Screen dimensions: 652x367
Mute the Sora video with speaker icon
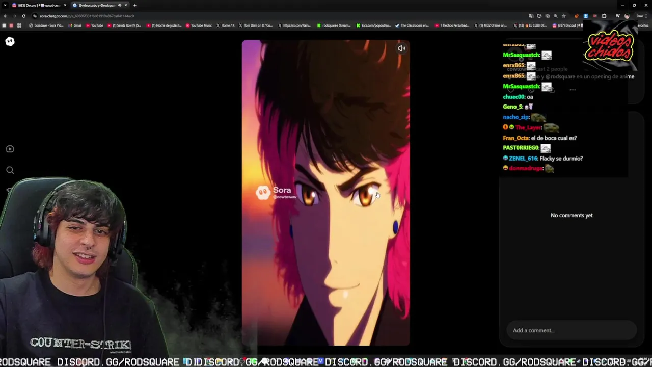click(401, 48)
